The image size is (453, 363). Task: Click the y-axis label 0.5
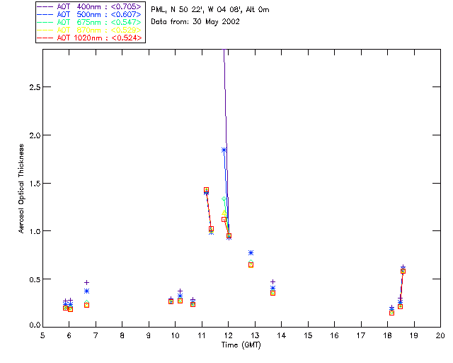(x=35, y=279)
